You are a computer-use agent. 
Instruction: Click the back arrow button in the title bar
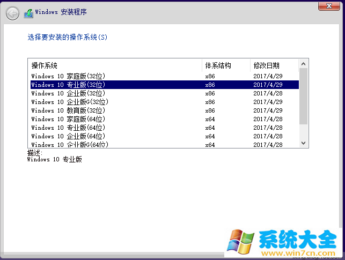click(x=12, y=13)
